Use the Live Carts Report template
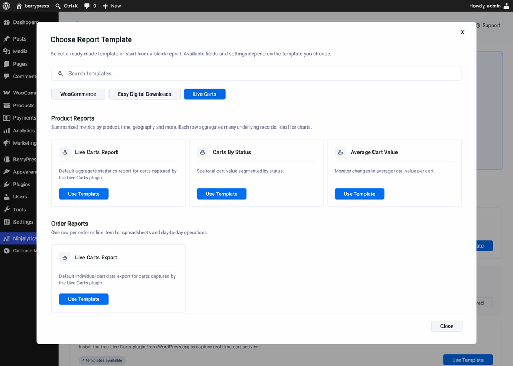The image size is (513, 366). (84, 194)
